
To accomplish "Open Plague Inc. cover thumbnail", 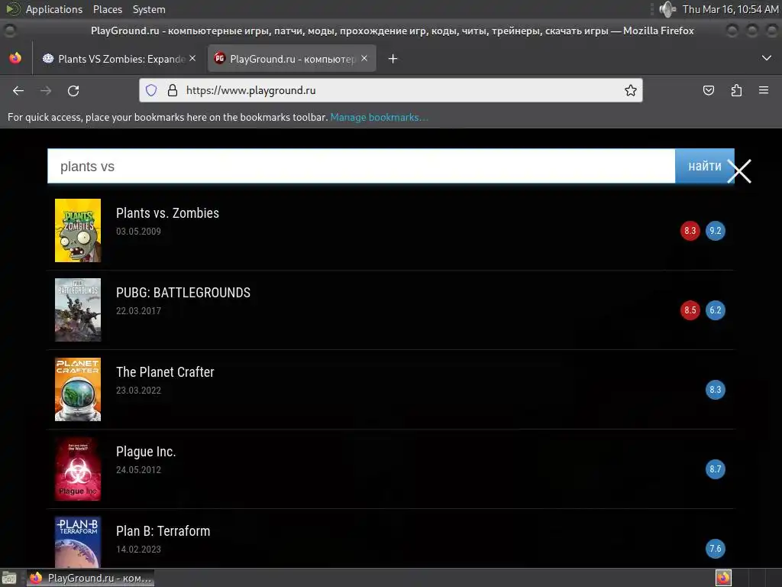I will (78, 469).
